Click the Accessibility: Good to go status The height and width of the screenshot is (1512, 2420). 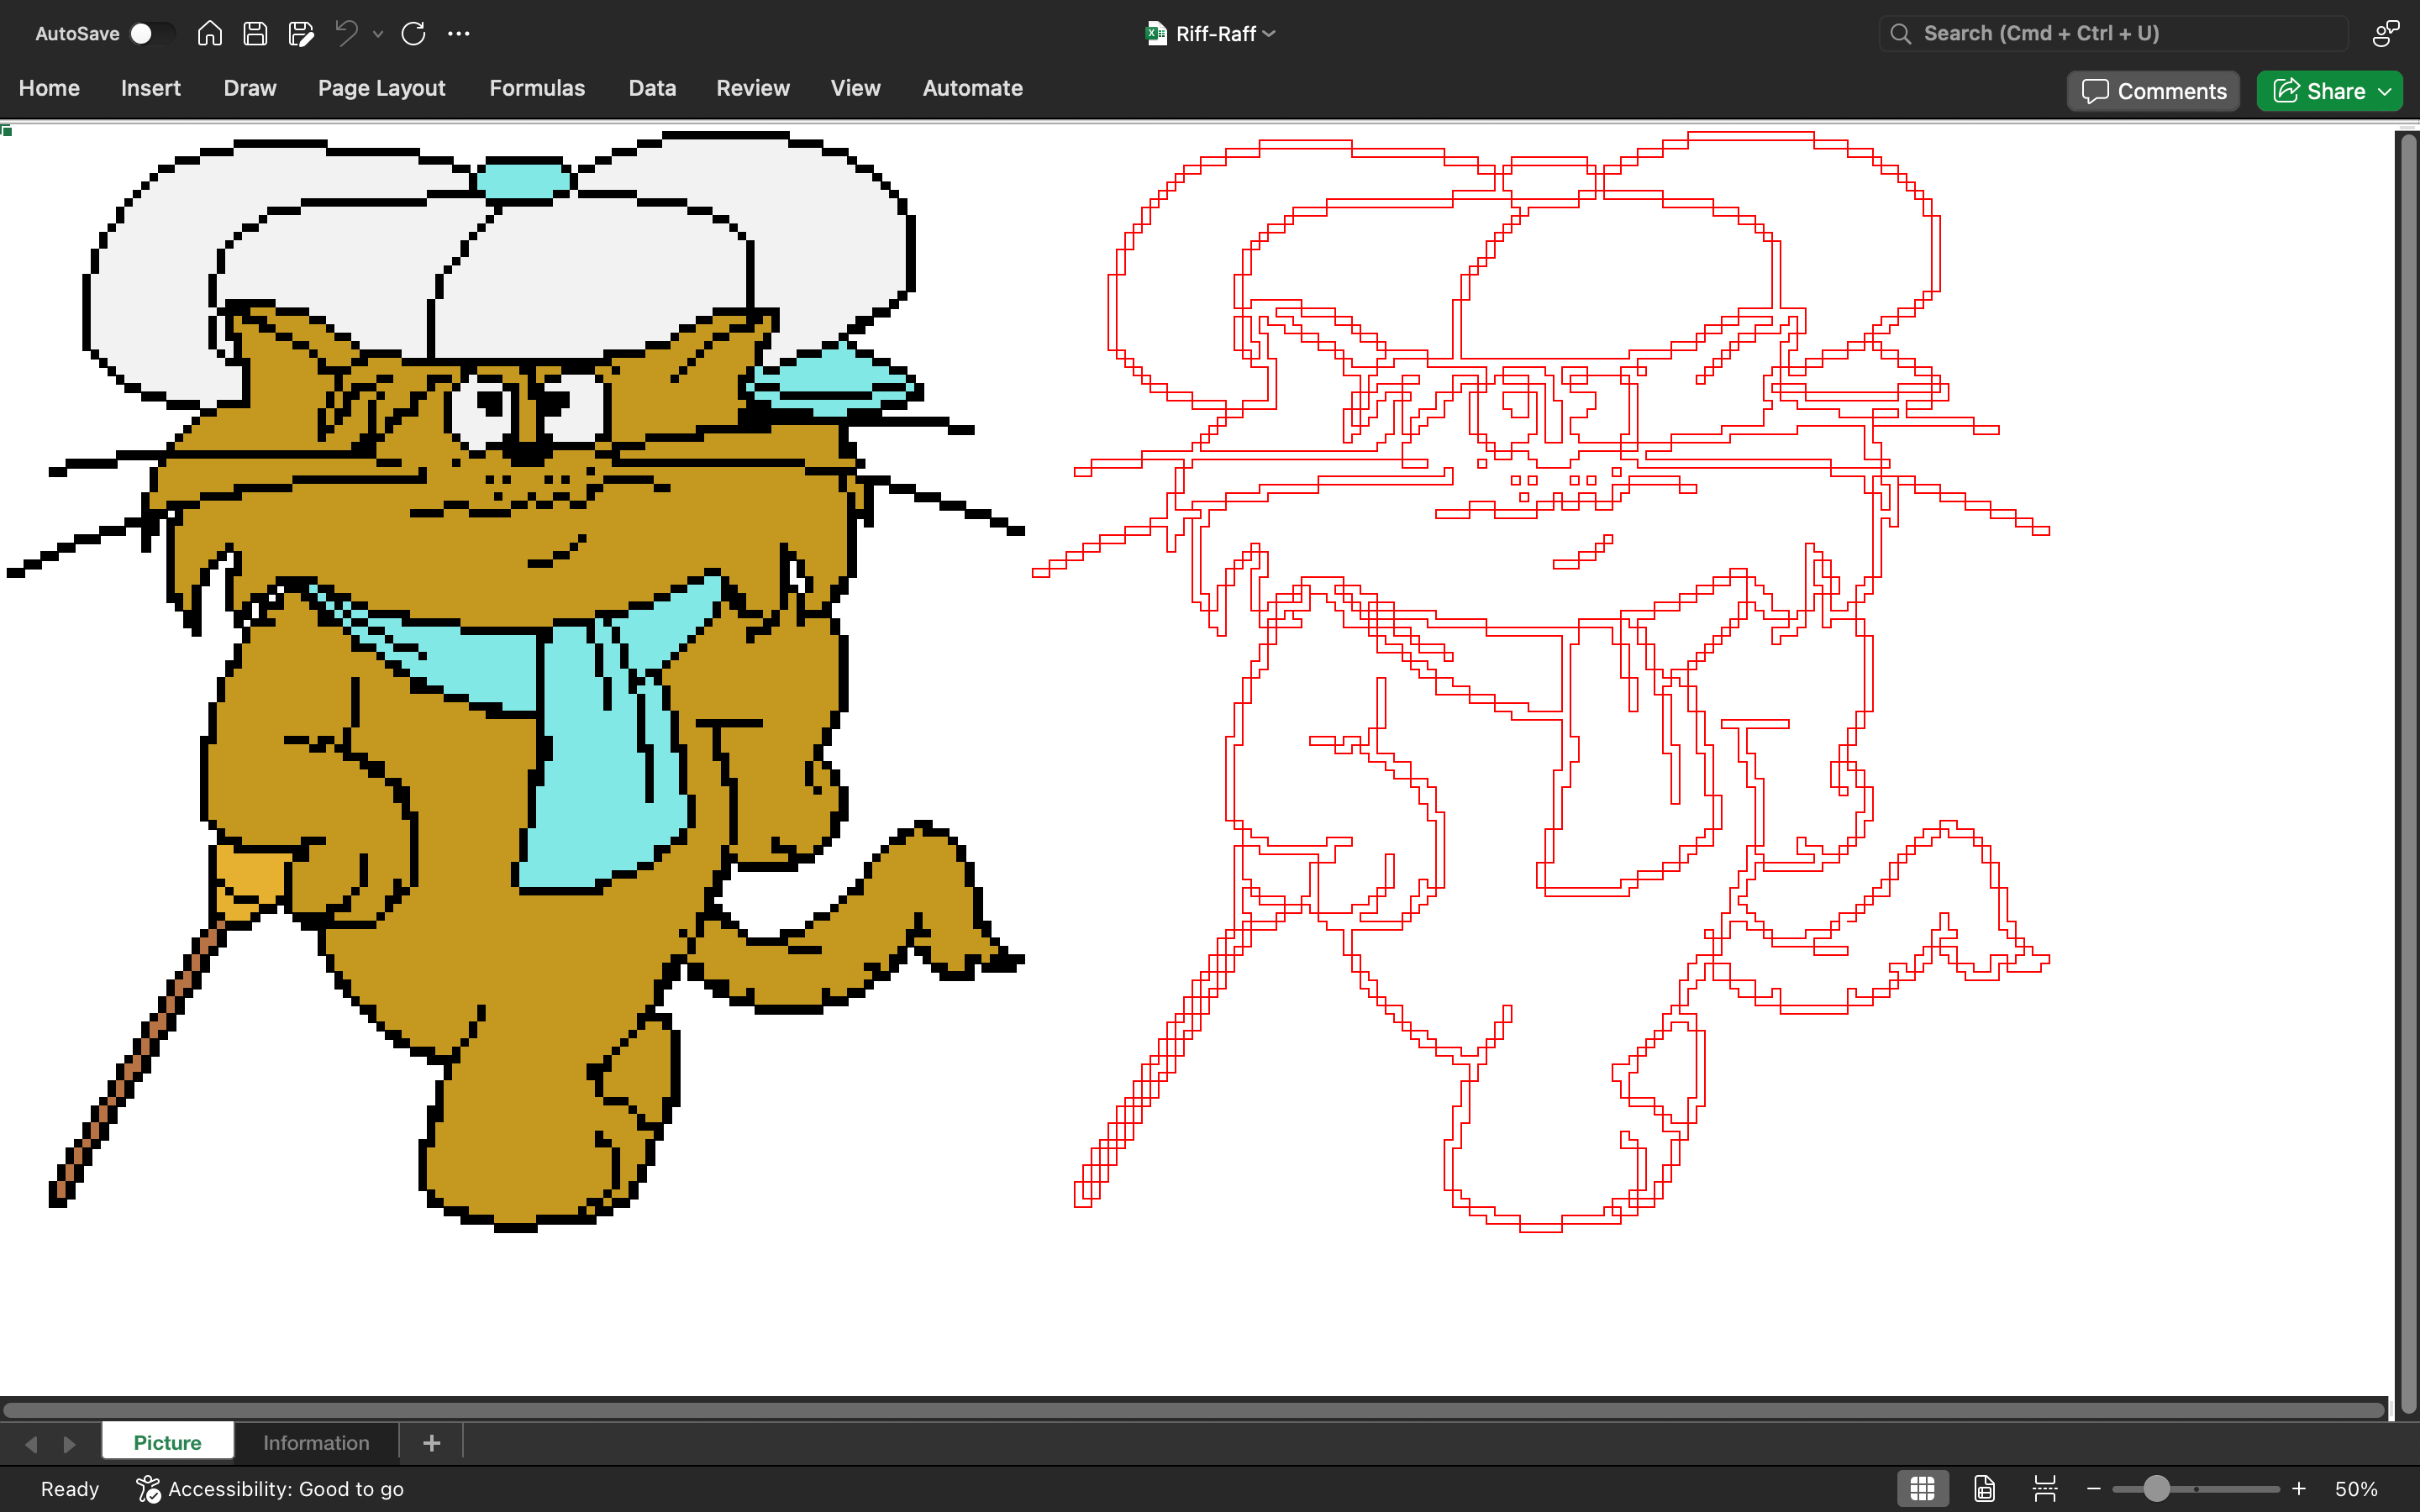[270, 1489]
